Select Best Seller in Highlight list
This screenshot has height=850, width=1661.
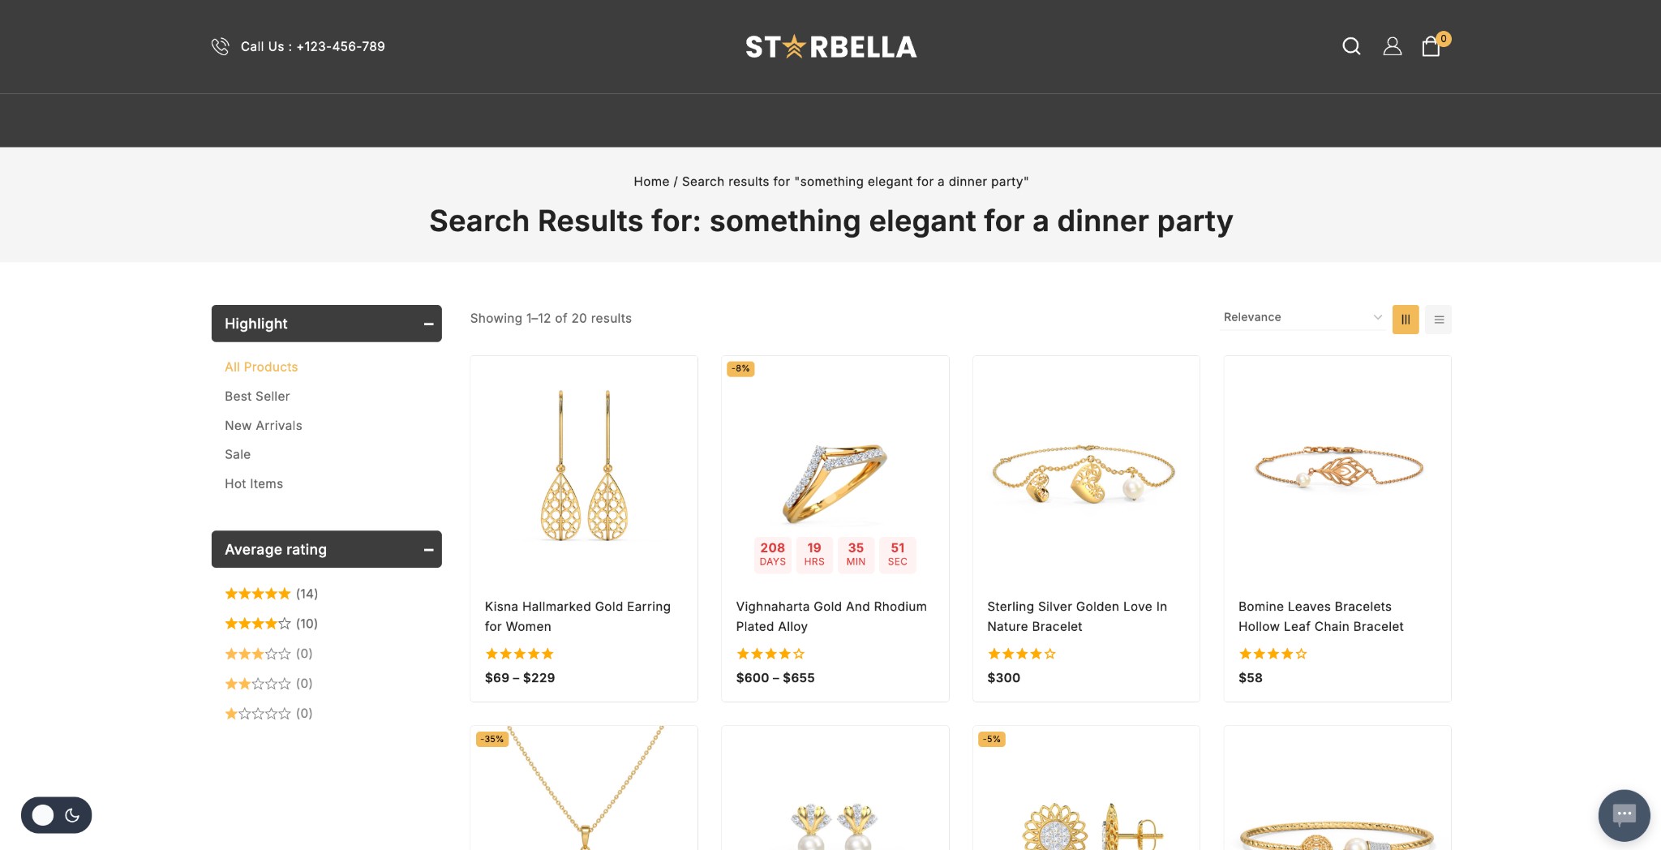pos(257,396)
